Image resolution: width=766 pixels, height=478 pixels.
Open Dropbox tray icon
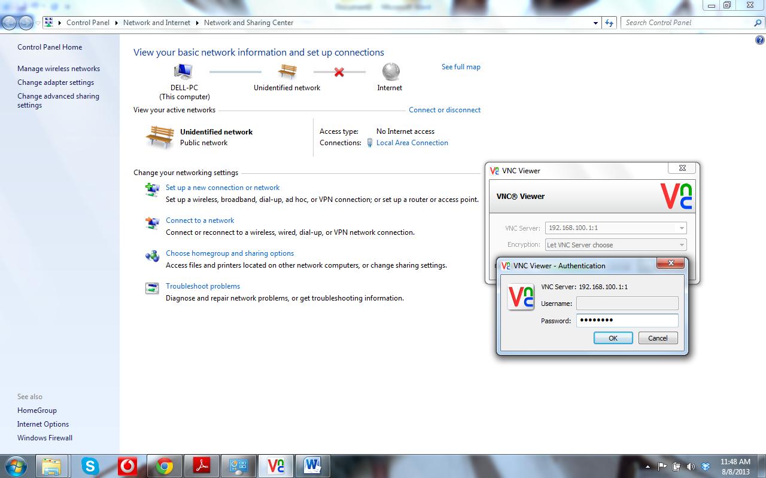pyautogui.click(x=705, y=467)
